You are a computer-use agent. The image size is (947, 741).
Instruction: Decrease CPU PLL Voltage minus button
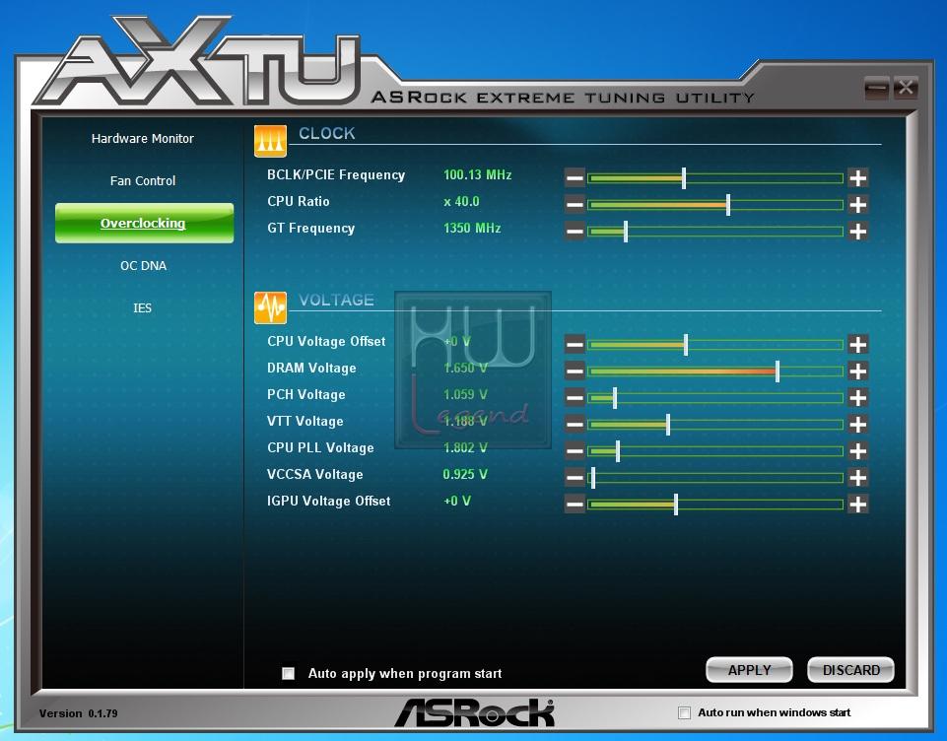point(575,451)
